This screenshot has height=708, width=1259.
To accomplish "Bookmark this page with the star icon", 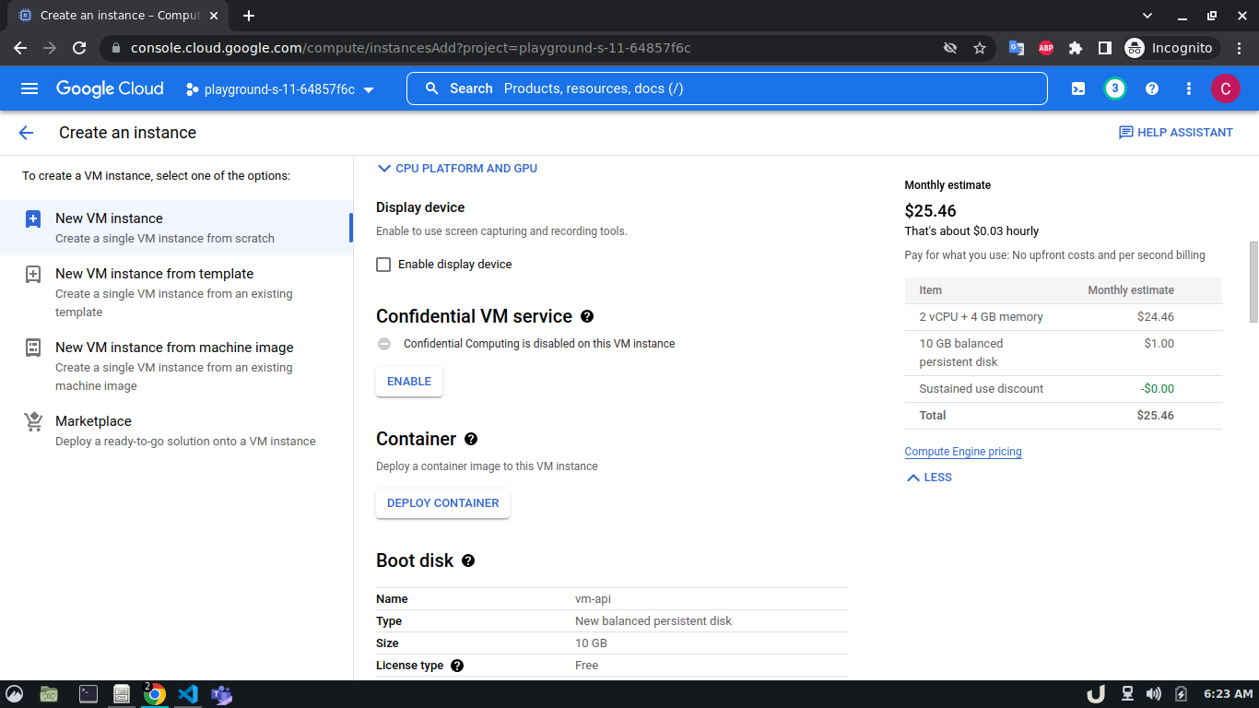I will [980, 48].
